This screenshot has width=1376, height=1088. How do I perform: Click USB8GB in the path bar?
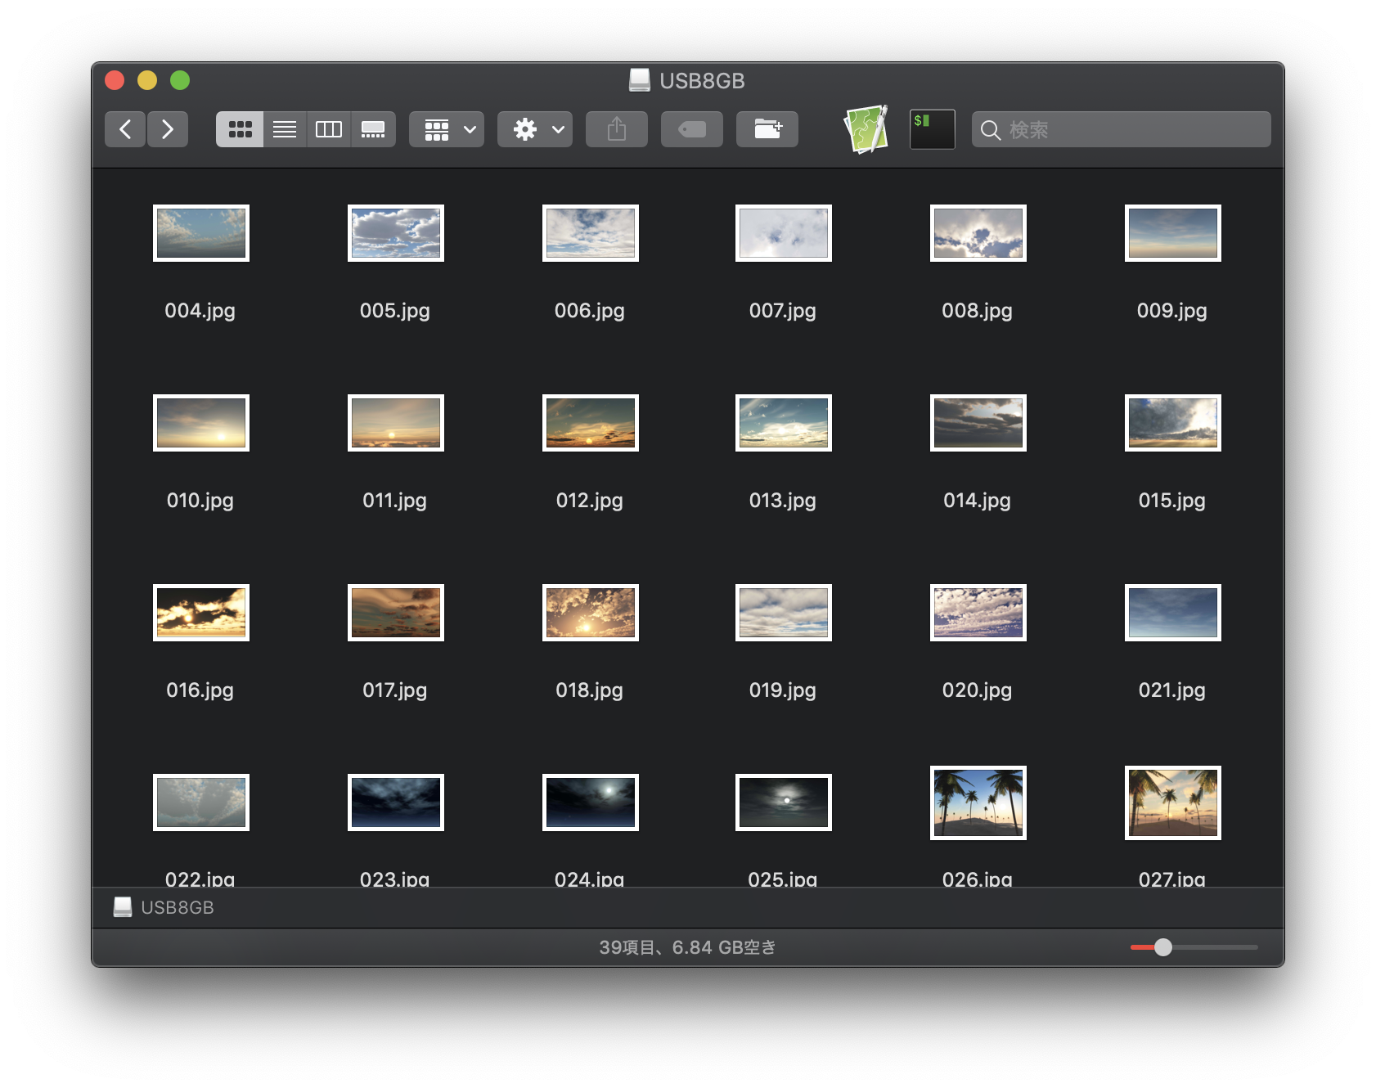coord(176,907)
